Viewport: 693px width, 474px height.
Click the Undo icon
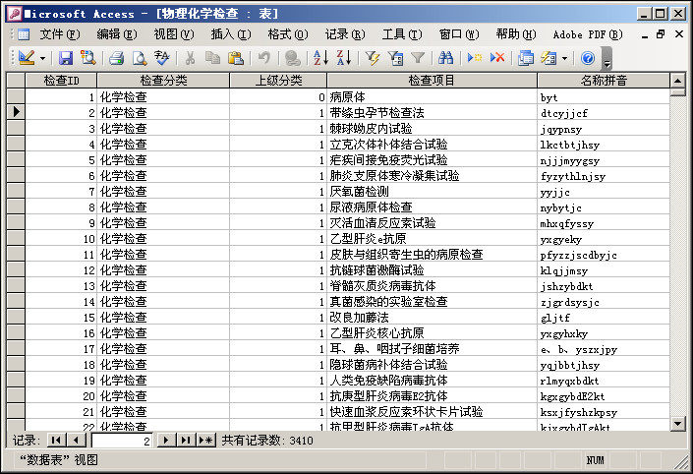tap(264, 58)
